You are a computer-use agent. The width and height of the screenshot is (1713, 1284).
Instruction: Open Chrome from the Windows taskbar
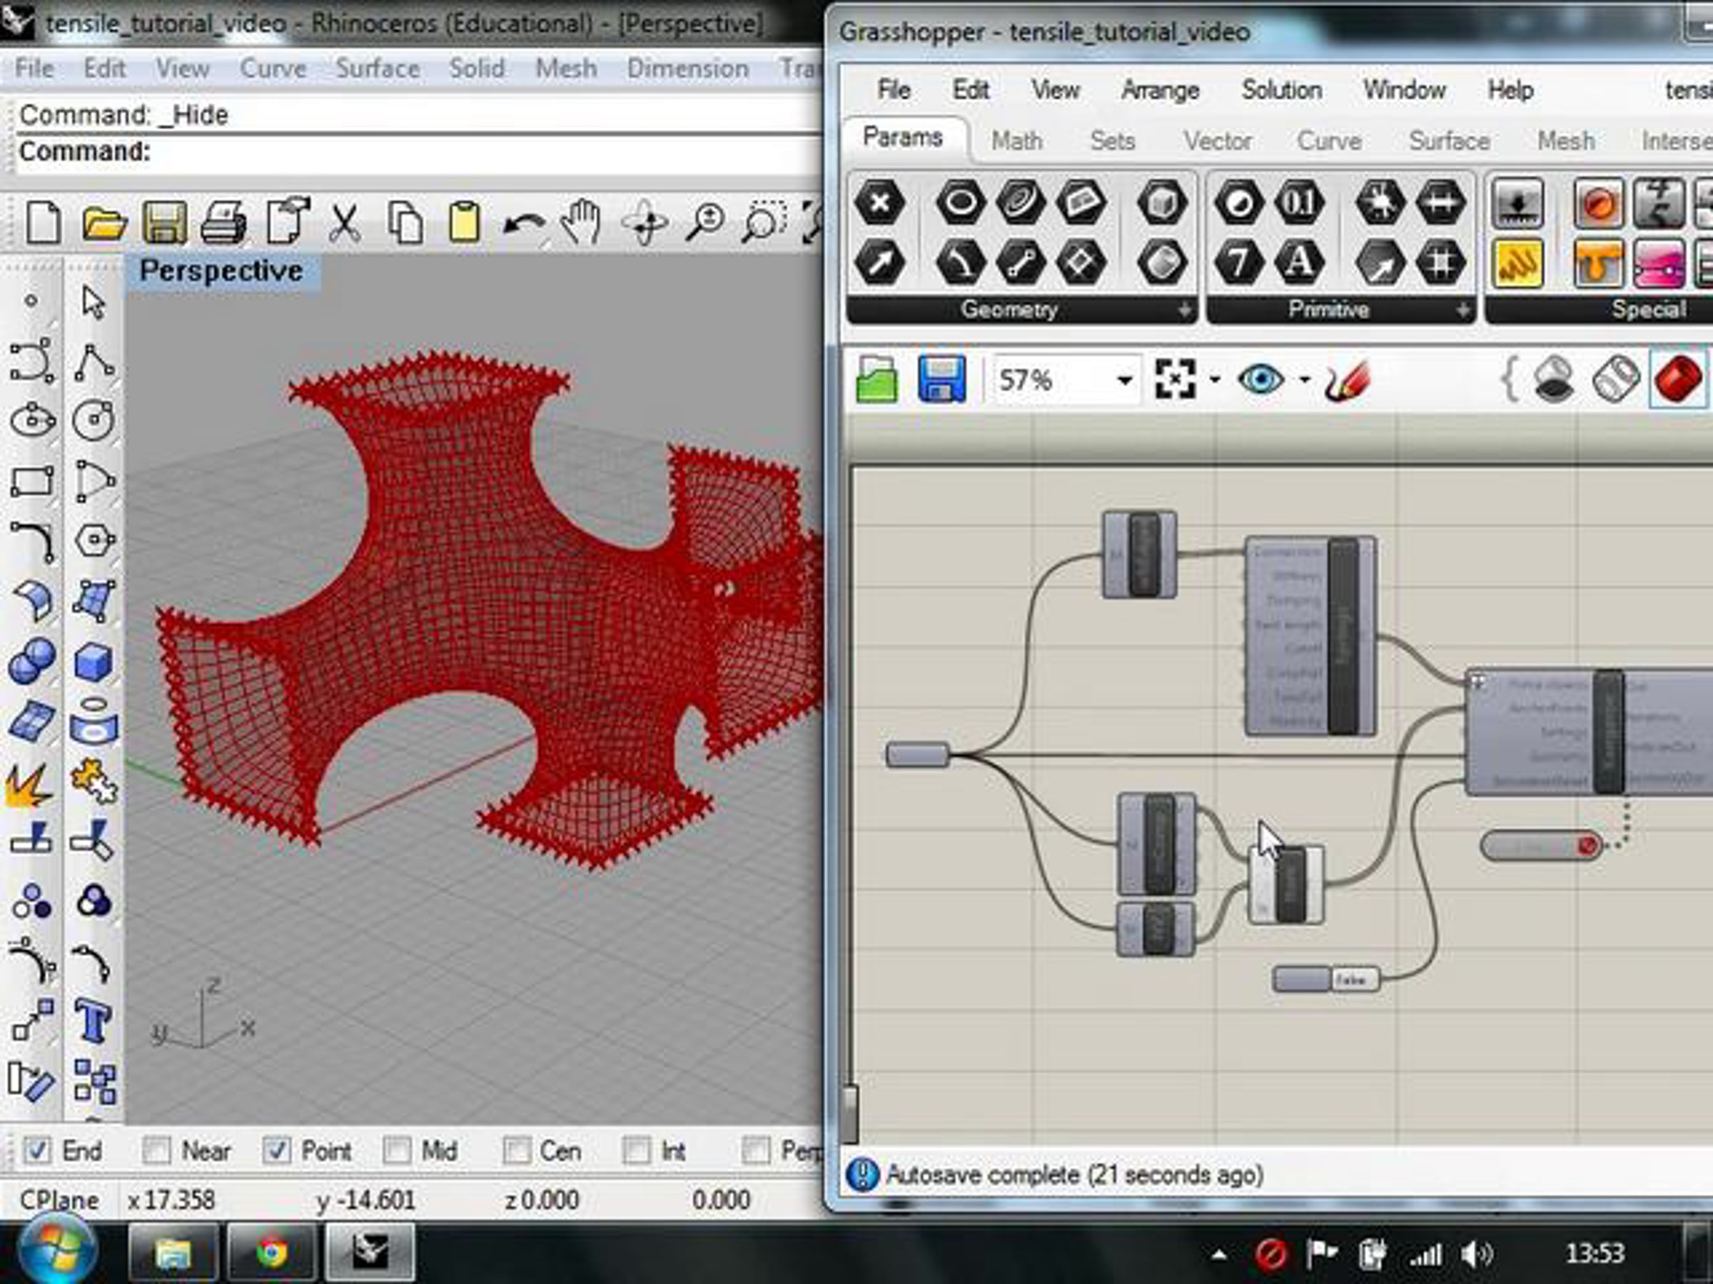[271, 1253]
